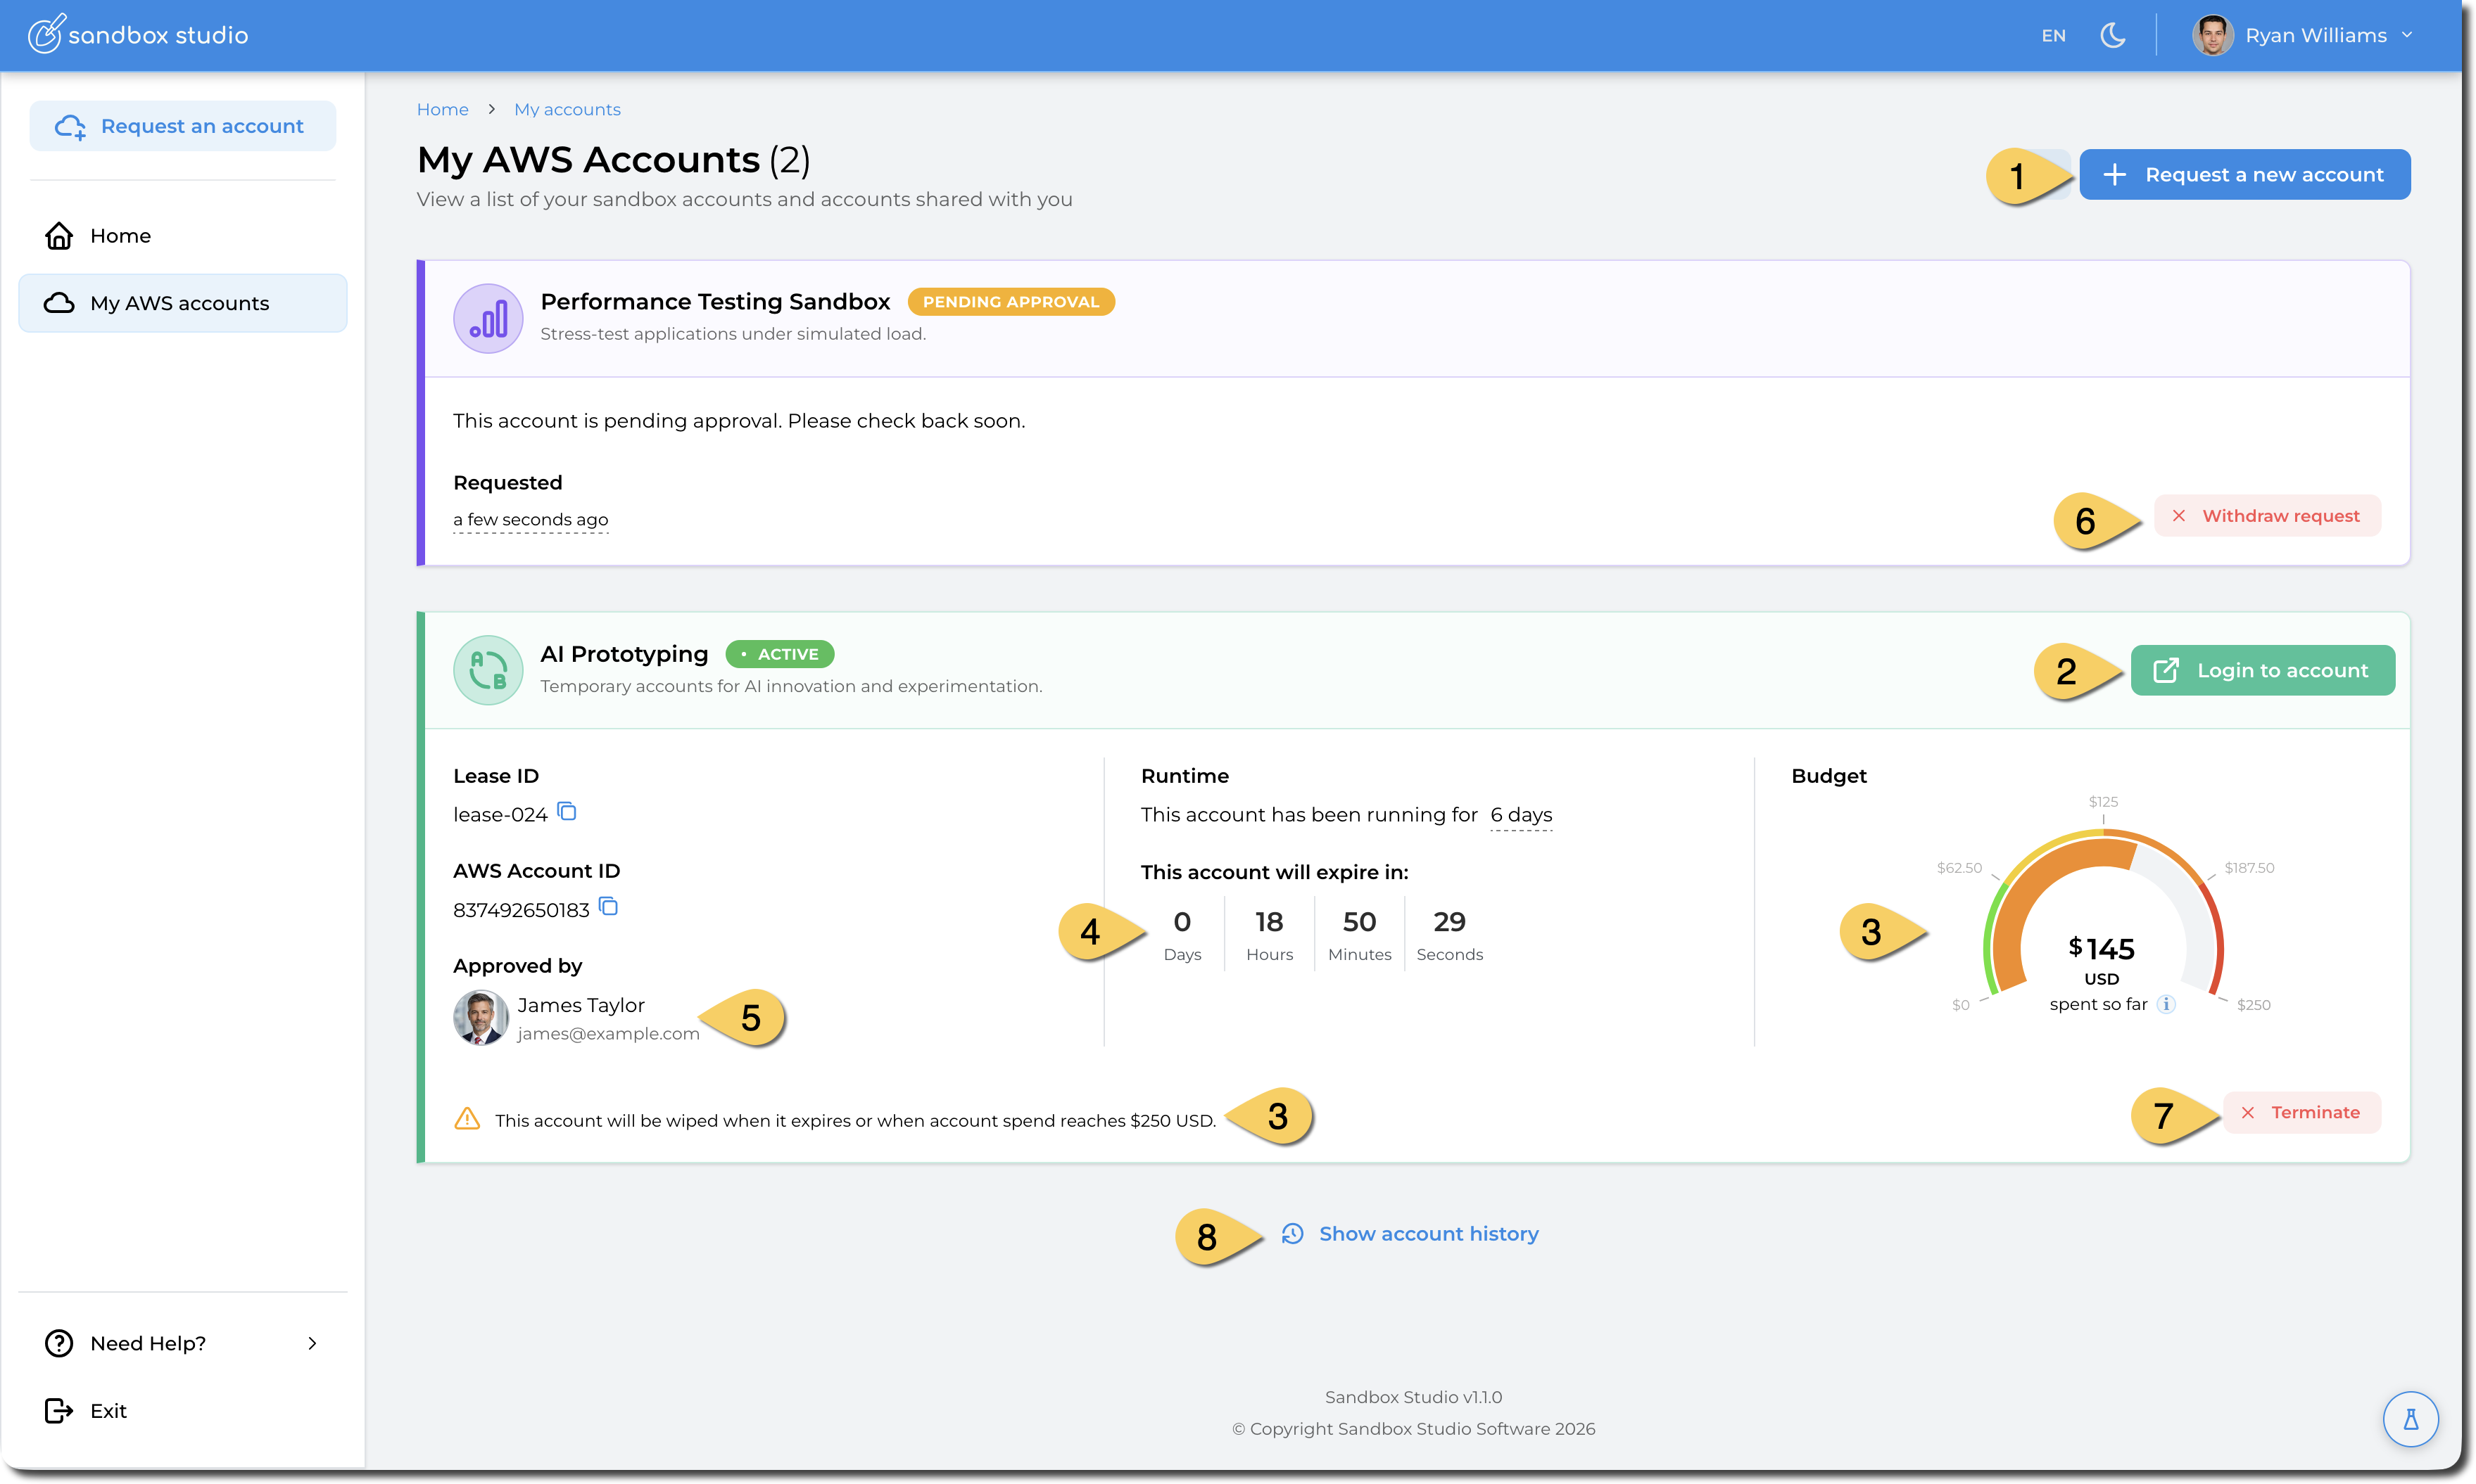This screenshot has height=1484, width=2476.
Task: Toggle dark mode with the moon icon
Action: pos(2113,35)
